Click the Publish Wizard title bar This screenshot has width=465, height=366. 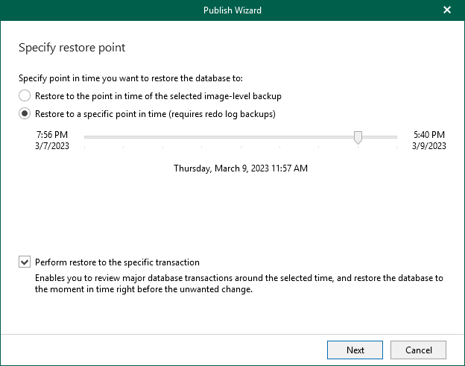[232, 10]
